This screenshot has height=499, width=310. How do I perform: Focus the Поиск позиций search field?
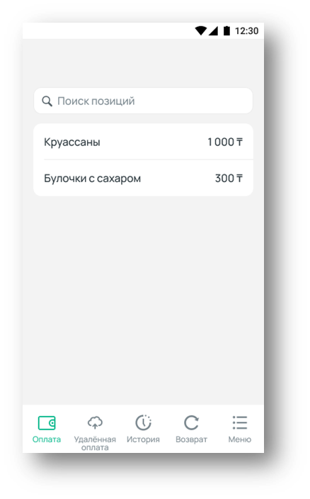tap(143, 101)
